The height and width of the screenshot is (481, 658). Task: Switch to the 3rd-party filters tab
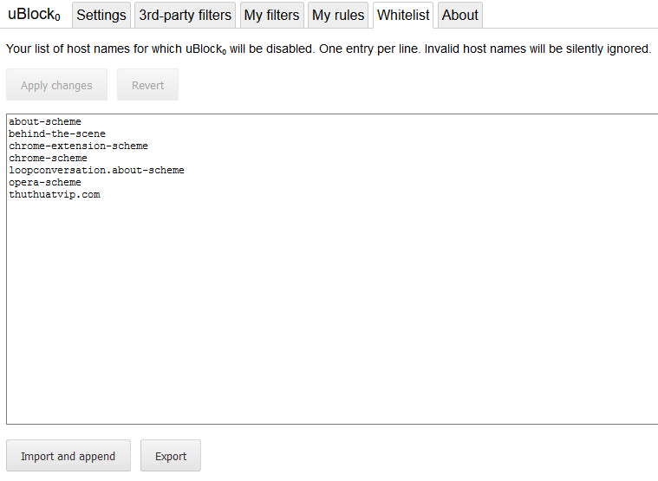point(186,15)
